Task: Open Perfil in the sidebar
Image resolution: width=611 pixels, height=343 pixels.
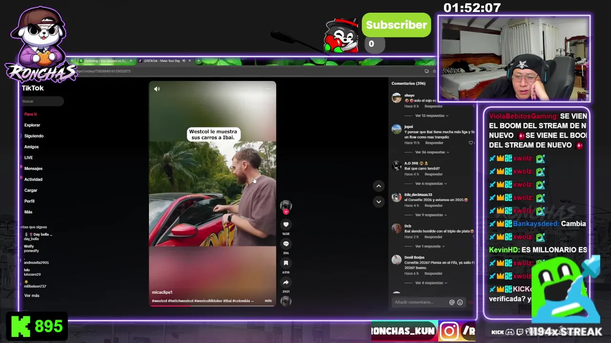Action: click(x=29, y=201)
